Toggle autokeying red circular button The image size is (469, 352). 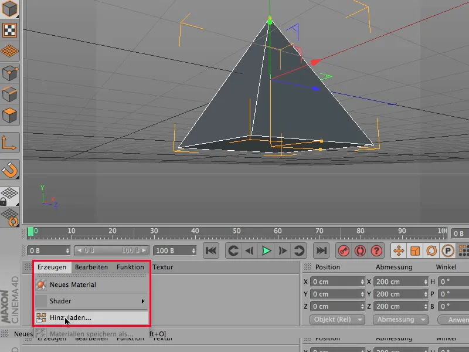point(360,251)
